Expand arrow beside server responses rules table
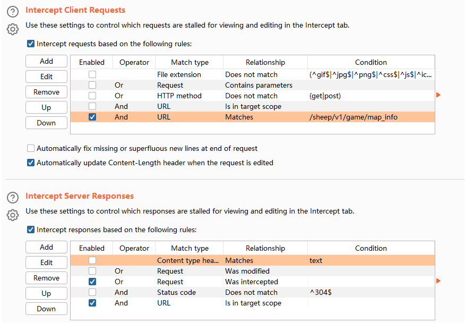The height and width of the screenshot is (323, 465). tap(438, 281)
